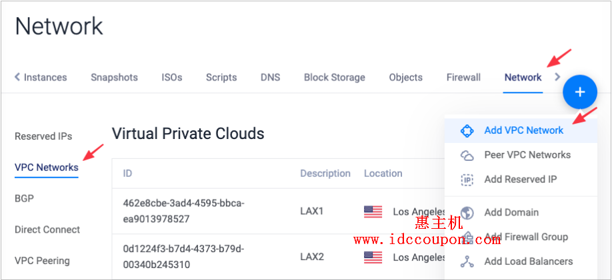Screen dimensions: 612x280
Task: Open the BGP sidebar section
Action: [x=24, y=199]
